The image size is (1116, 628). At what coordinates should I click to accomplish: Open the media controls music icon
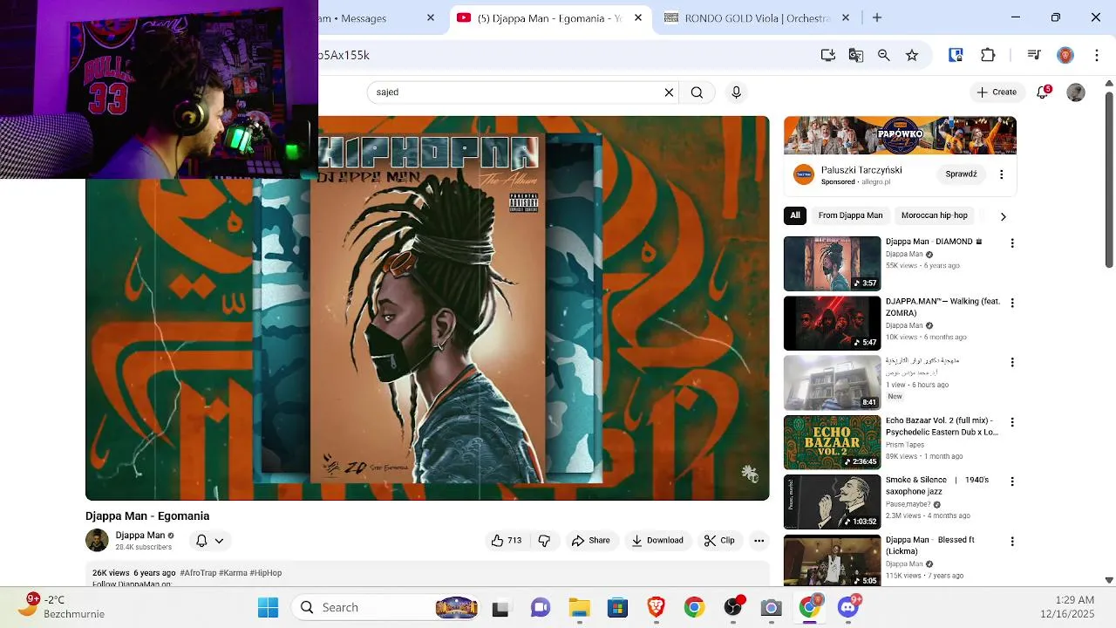click(x=1034, y=55)
